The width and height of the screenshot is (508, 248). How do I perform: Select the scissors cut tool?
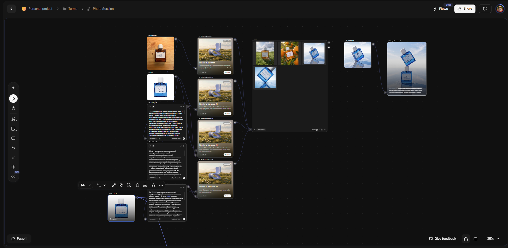[x=13, y=119]
